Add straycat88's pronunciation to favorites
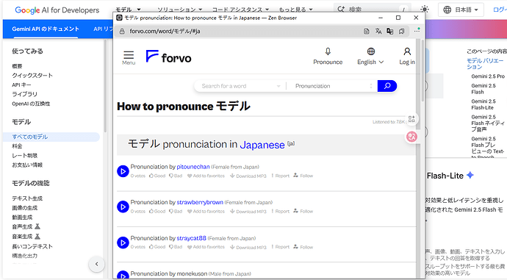 [206, 247]
